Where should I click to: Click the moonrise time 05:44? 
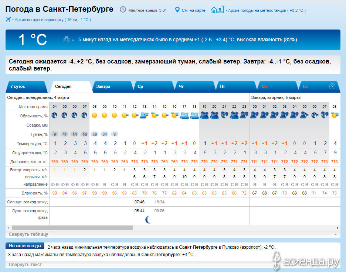tap(139, 211)
